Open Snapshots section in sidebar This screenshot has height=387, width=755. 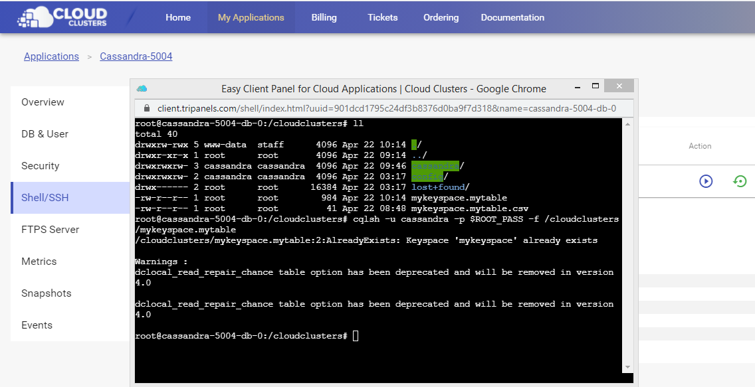70,293
